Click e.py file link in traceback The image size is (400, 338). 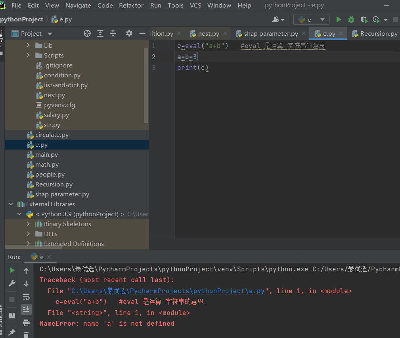[x=168, y=291]
